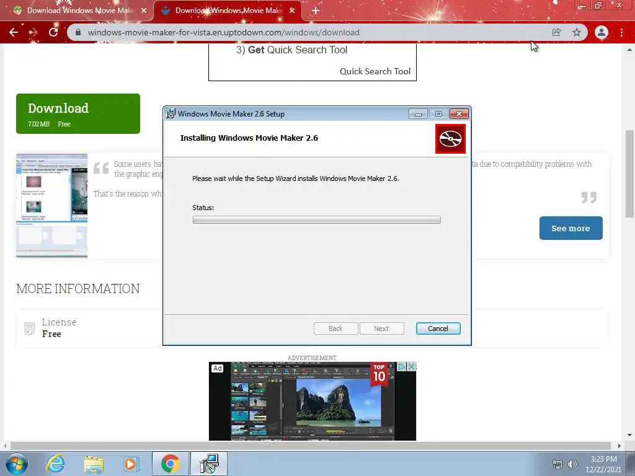The image size is (635, 476).
Task: Click the Installing Windows Movie Maker 2.6 heading
Action: 249,138
